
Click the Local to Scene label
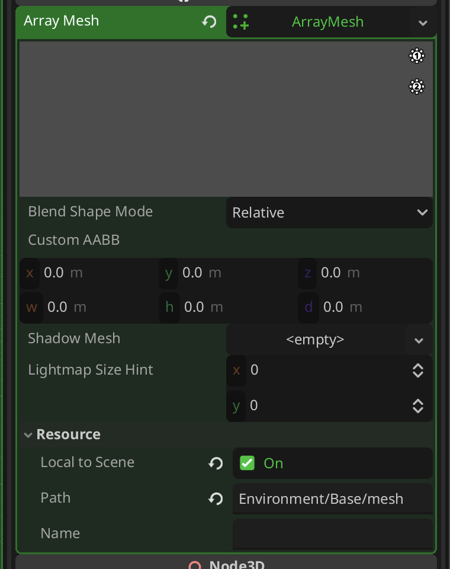88,462
